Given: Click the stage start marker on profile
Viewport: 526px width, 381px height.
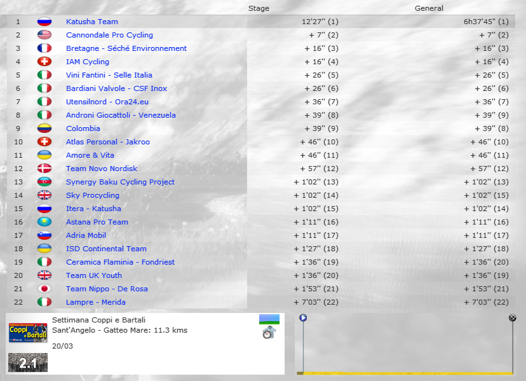Looking at the screenshot, I should (x=303, y=317).
